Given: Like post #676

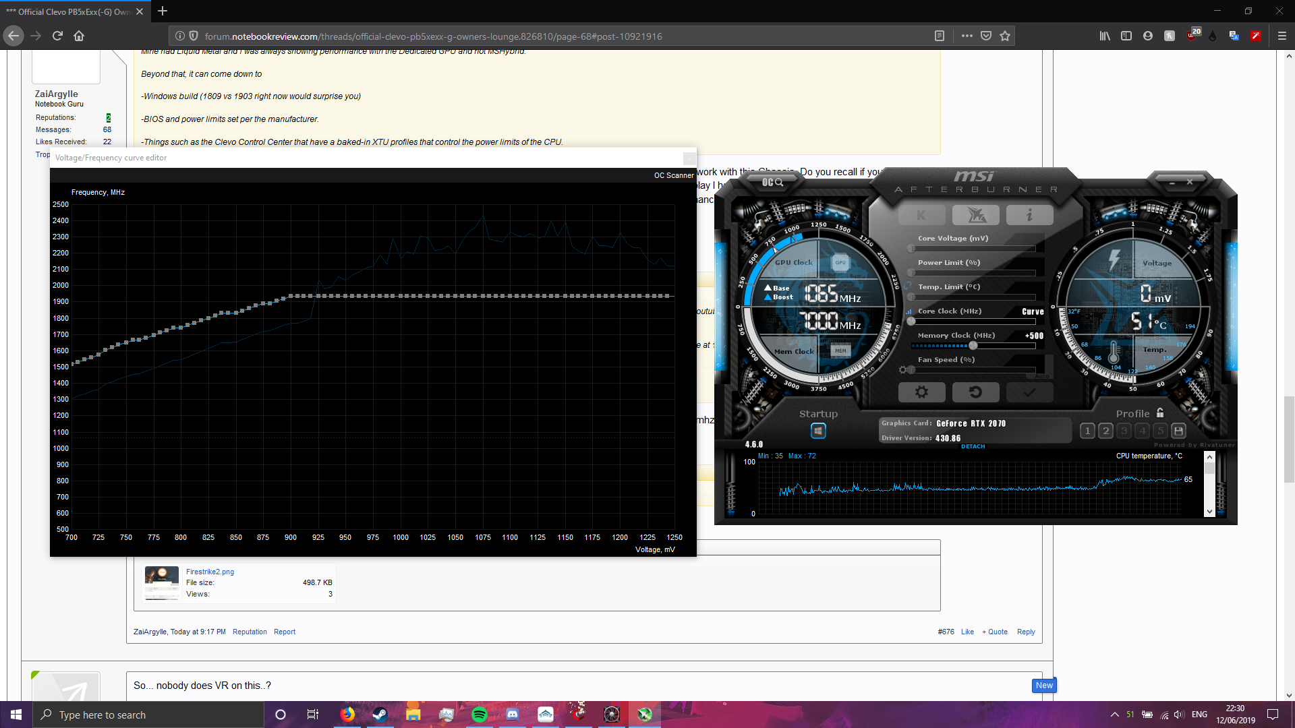Looking at the screenshot, I should click(967, 632).
